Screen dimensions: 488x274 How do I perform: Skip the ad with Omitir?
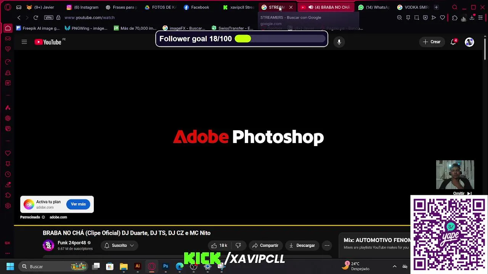[x=462, y=193]
